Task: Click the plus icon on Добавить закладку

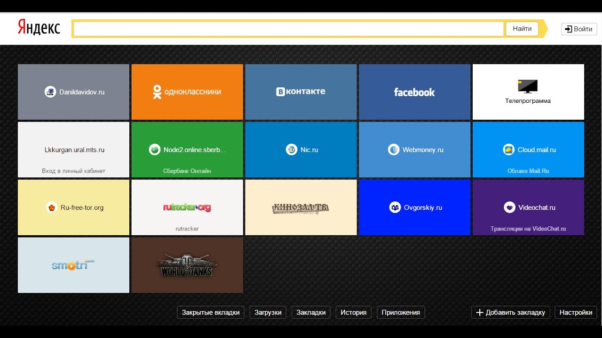Action: click(x=480, y=313)
